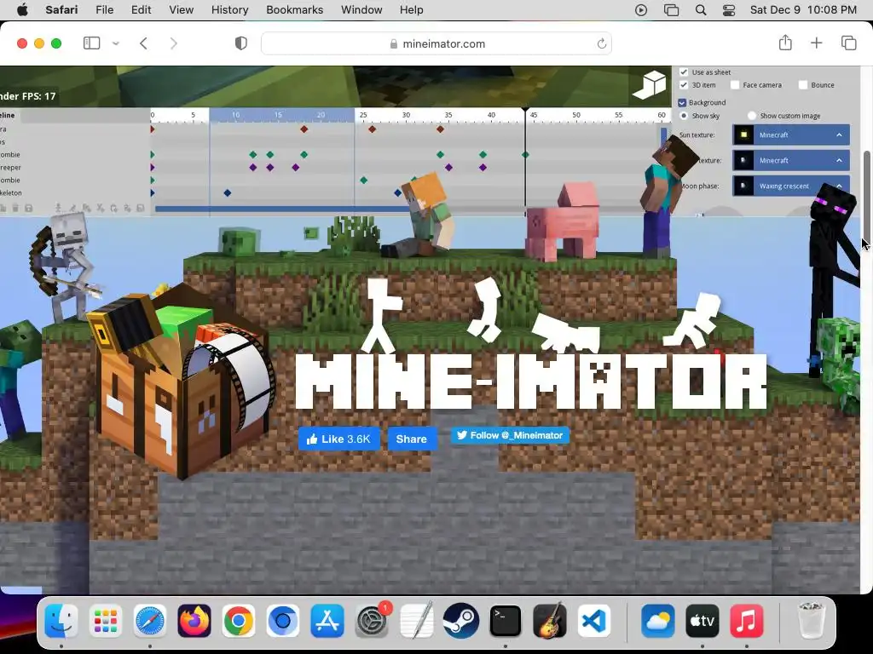Open the App Store from the Dock
The image size is (873, 654).
click(x=327, y=621)
